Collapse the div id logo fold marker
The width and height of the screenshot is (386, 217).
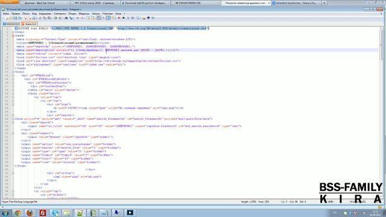coord(13,104)
